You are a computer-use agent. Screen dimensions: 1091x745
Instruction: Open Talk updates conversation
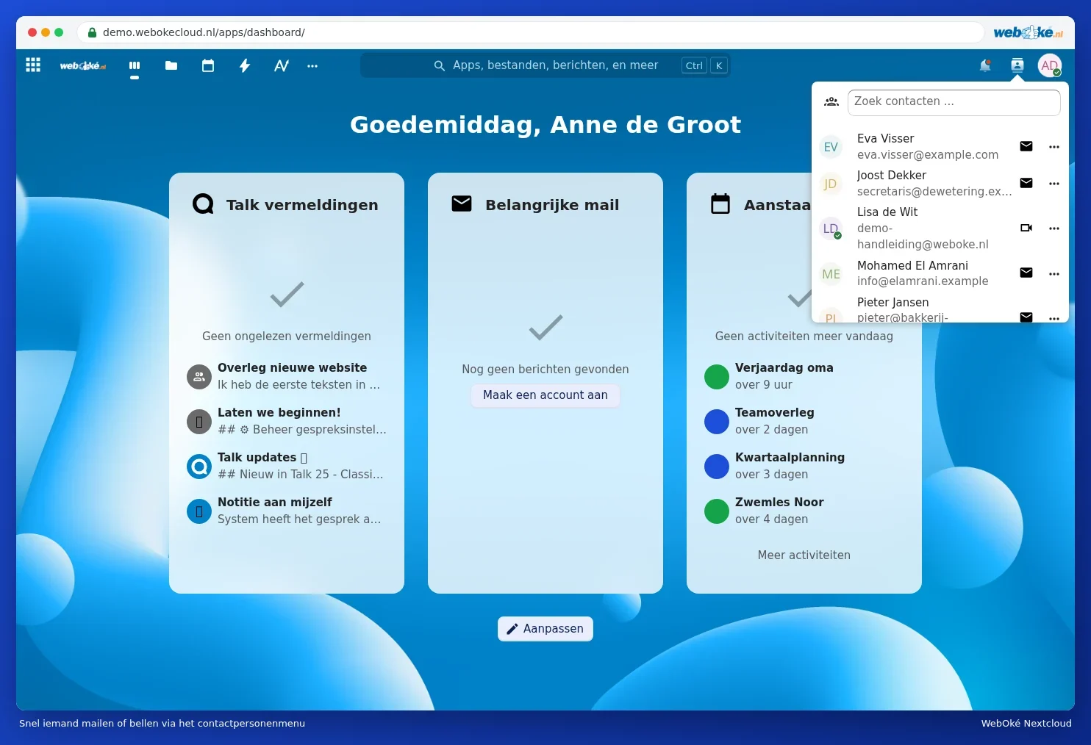tap(287, 466)
